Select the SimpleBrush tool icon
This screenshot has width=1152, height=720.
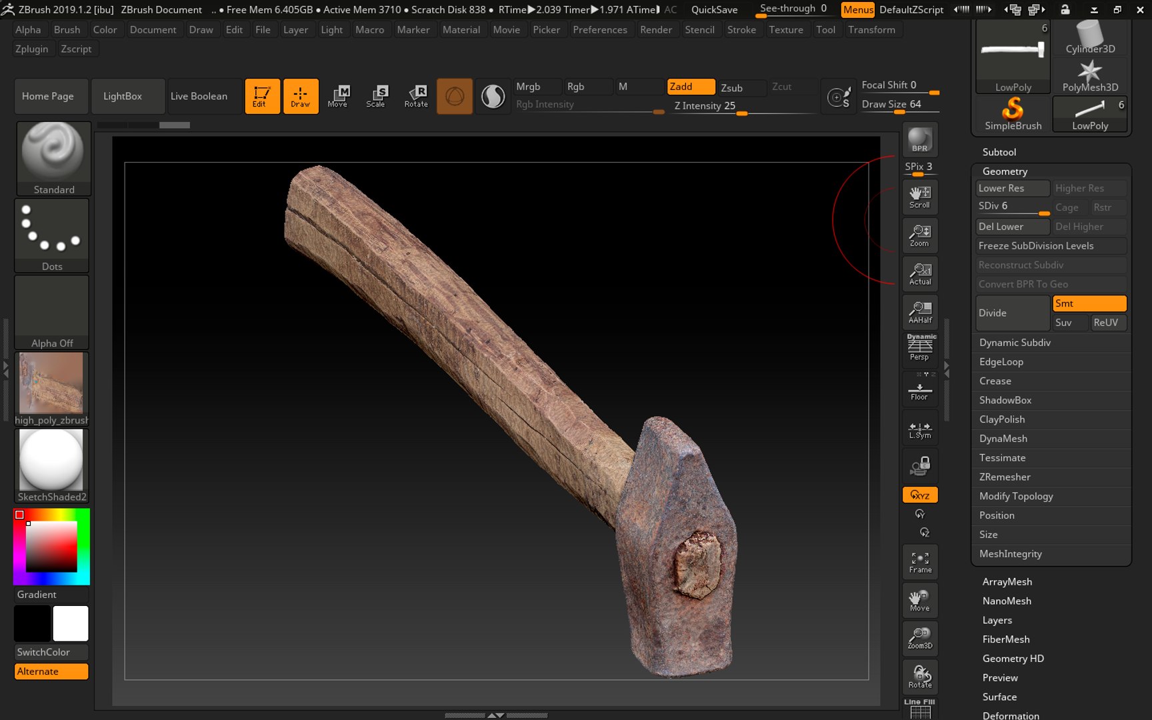point(1013,114)
